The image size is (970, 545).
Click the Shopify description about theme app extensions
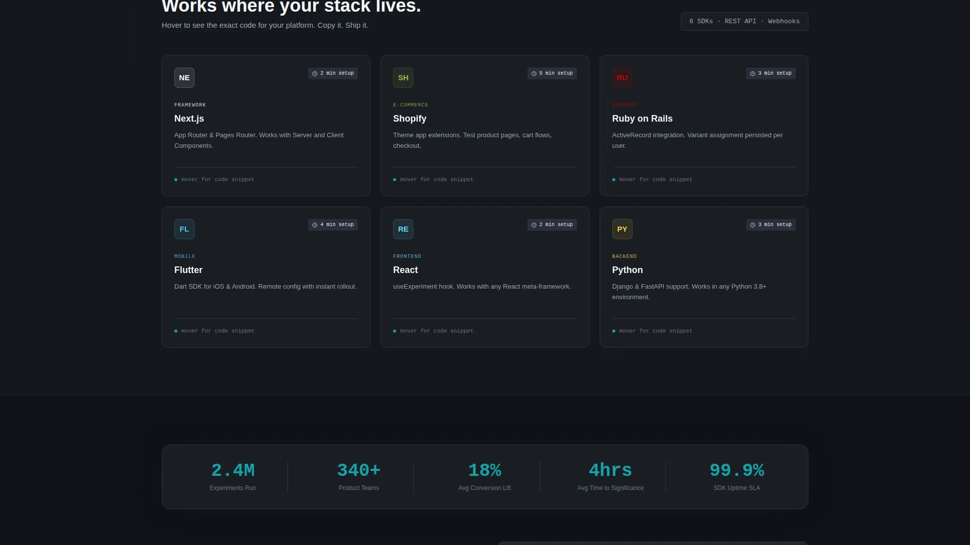(x=472, y=140)
